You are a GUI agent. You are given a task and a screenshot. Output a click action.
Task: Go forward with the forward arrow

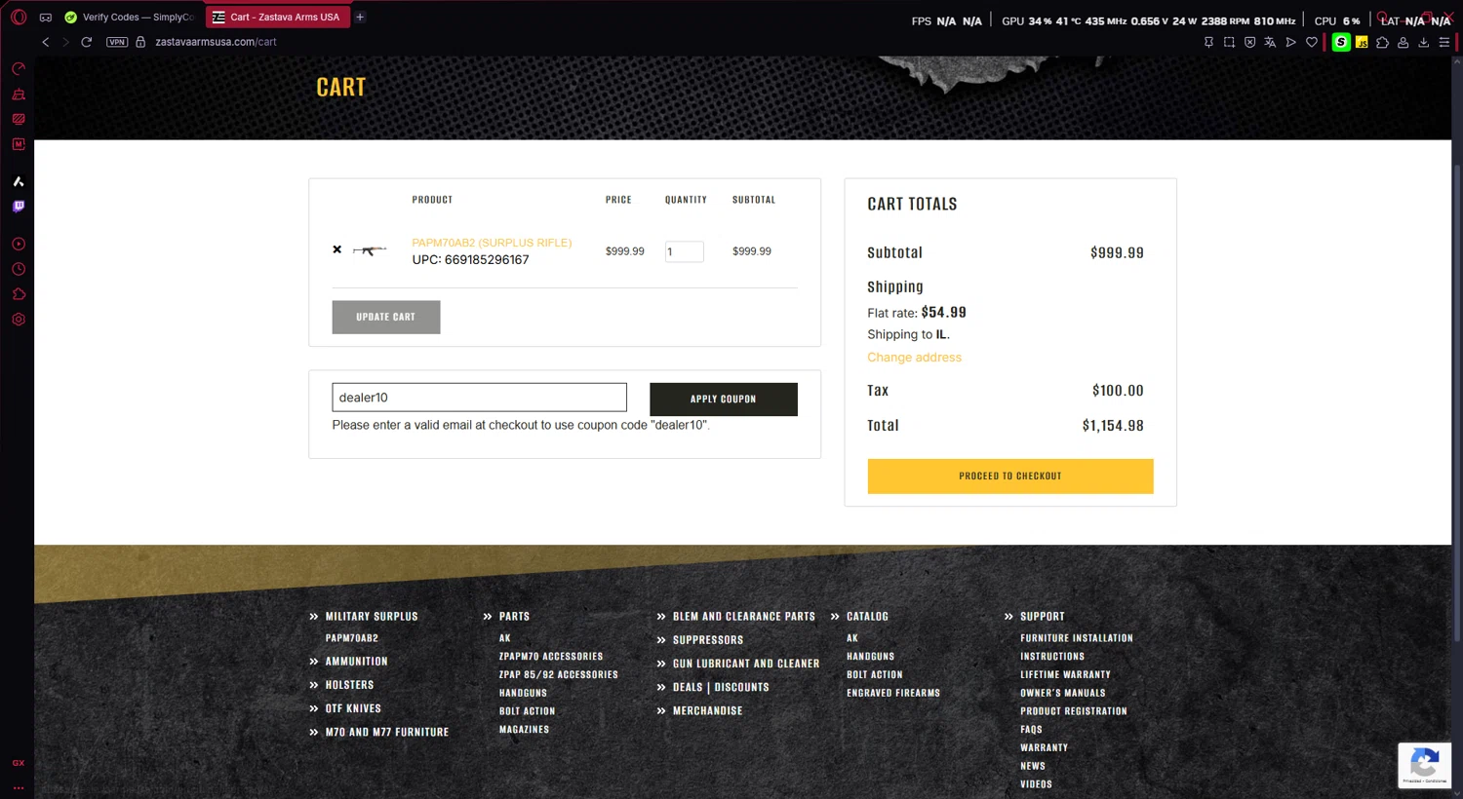(x=65, y=42)
